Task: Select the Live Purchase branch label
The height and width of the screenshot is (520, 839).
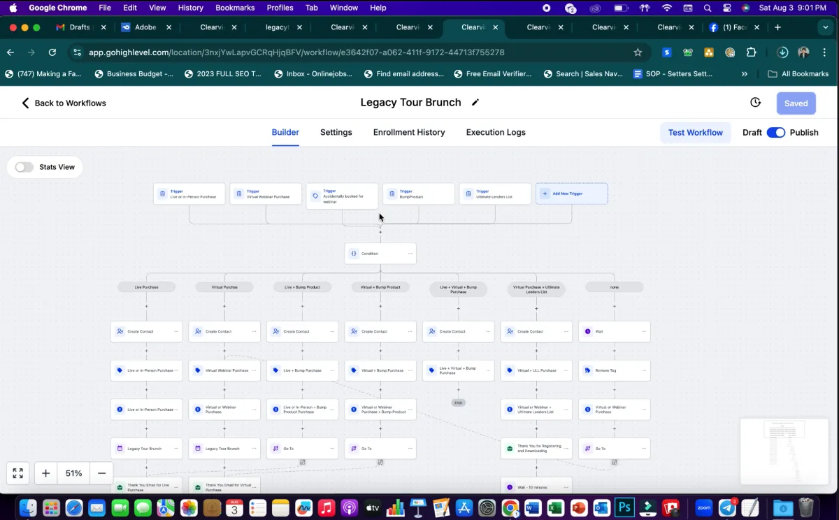Action: pos(147,287)
